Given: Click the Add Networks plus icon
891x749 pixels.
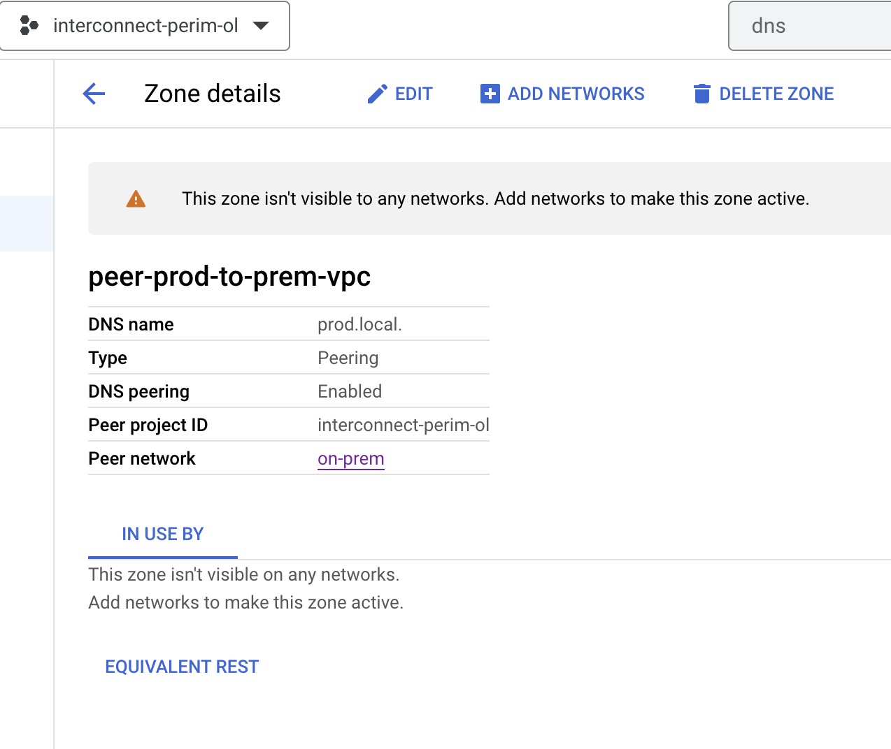Looking at the screenshot, I should [x=489, y=93].
